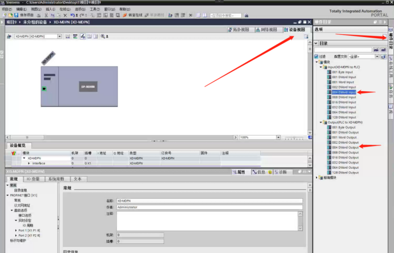Collapse the PROFINET接口 [X1] tree node
The width and height of the screenshot is (394, 253).
7,195
